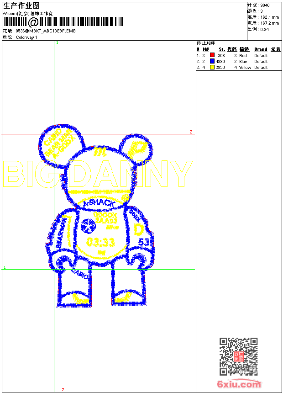Click the blue star emblem on the bear's chest
This screenshot has height=393, width=283.
tap(88, 226)
